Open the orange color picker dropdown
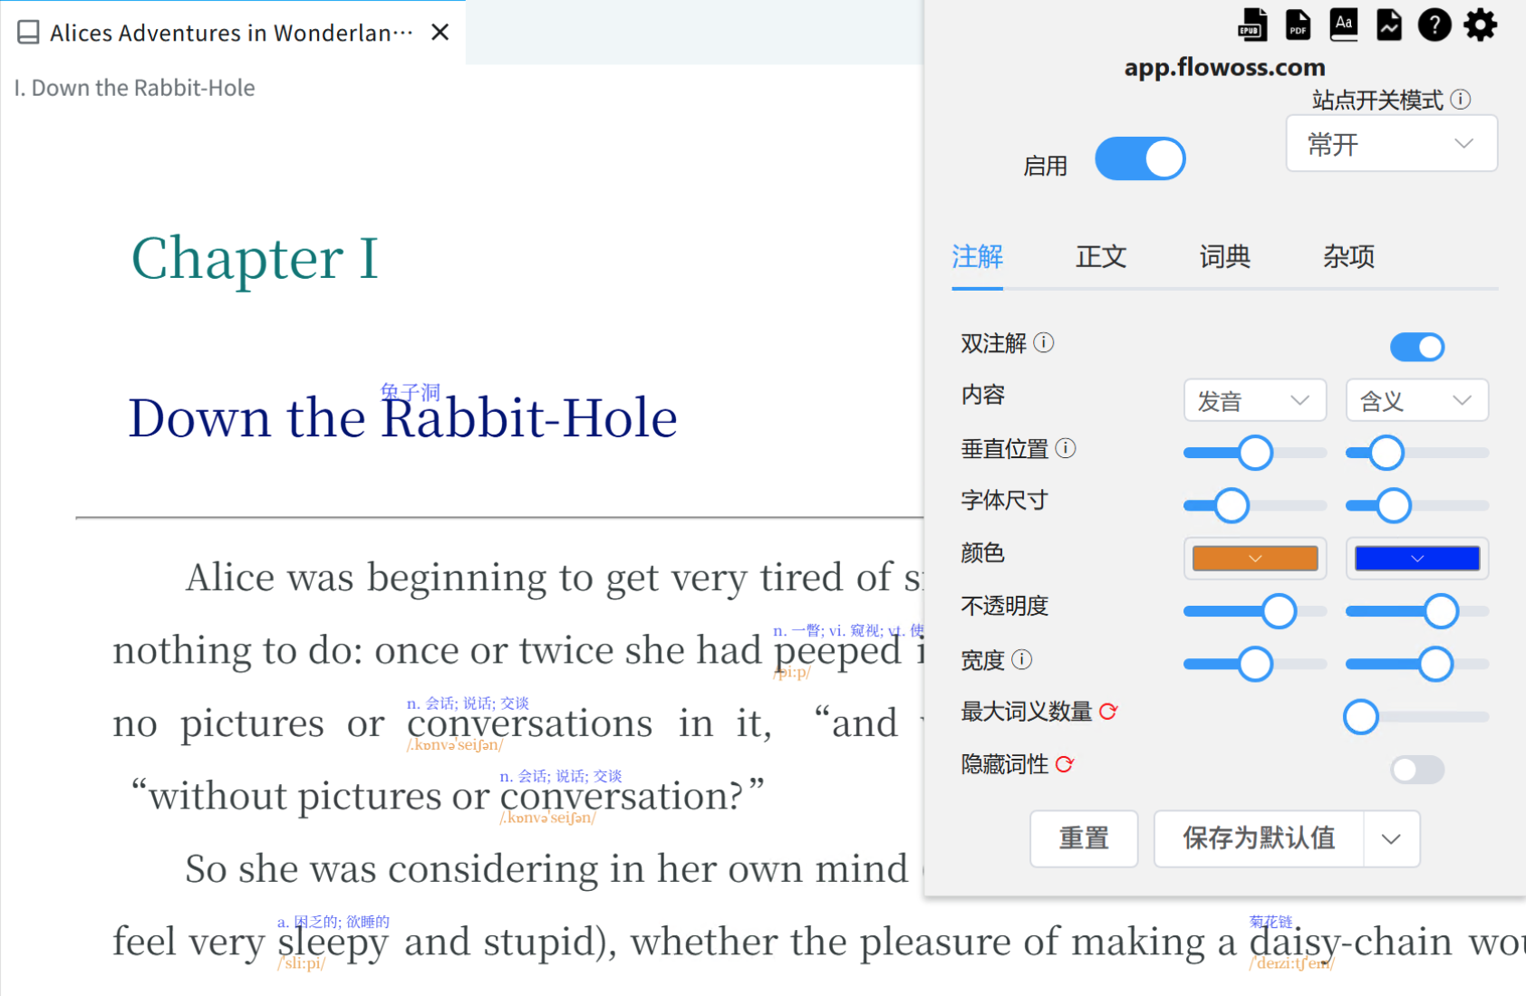 (1255, 558)
